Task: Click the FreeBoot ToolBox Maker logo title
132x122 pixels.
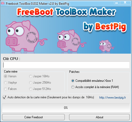Action: pyautogui.click(x=66, y=12)
